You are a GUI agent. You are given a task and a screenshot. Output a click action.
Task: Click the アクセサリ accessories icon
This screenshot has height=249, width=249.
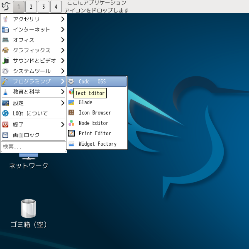(x=5, y=19)
